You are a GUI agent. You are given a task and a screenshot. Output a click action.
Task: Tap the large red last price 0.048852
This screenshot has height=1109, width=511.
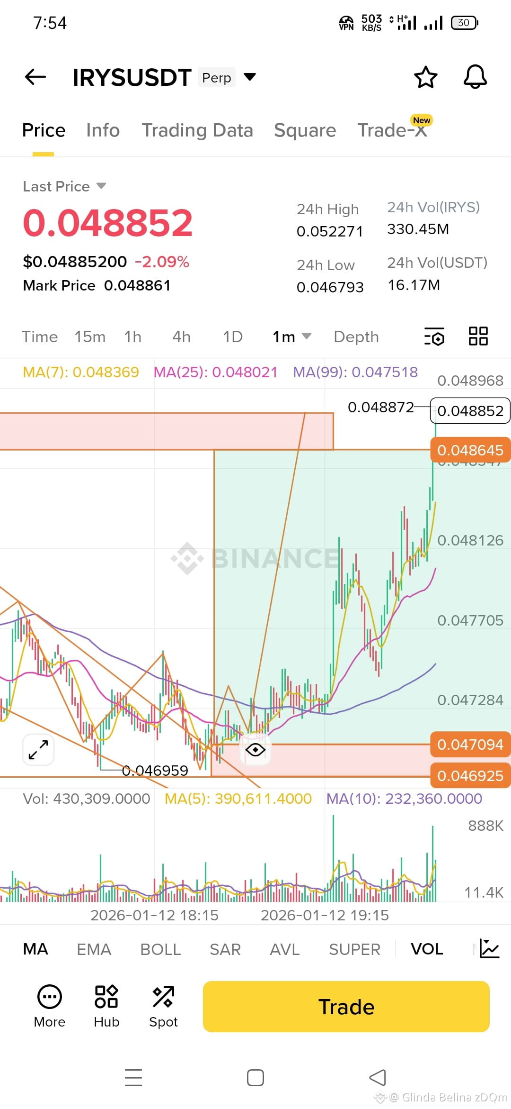point(108,223)
